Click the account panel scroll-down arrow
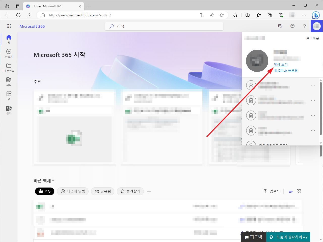The width and height of the screenshot is (323, 242). 321,143
